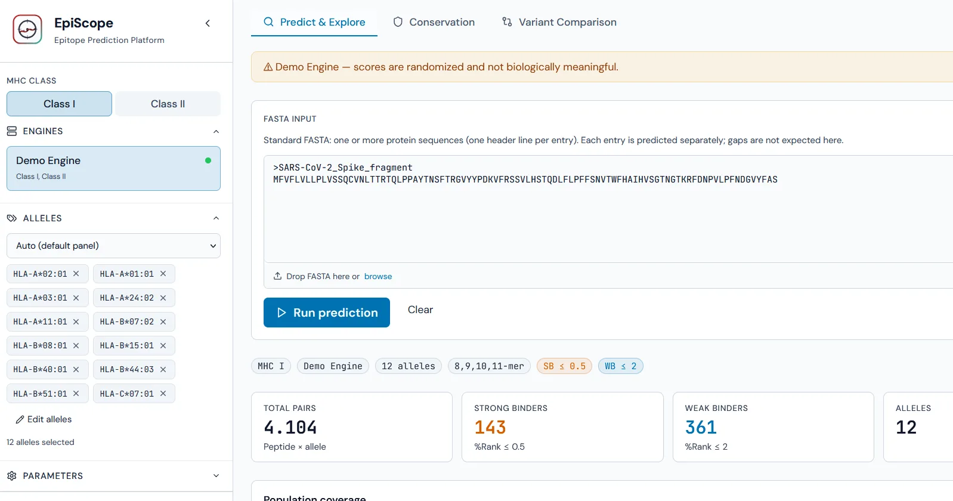Viewport: 953px width, 501px height.
Task: Click inside the FASTA sequence text area
Action: pyautogui.click(x=608, y=209)
